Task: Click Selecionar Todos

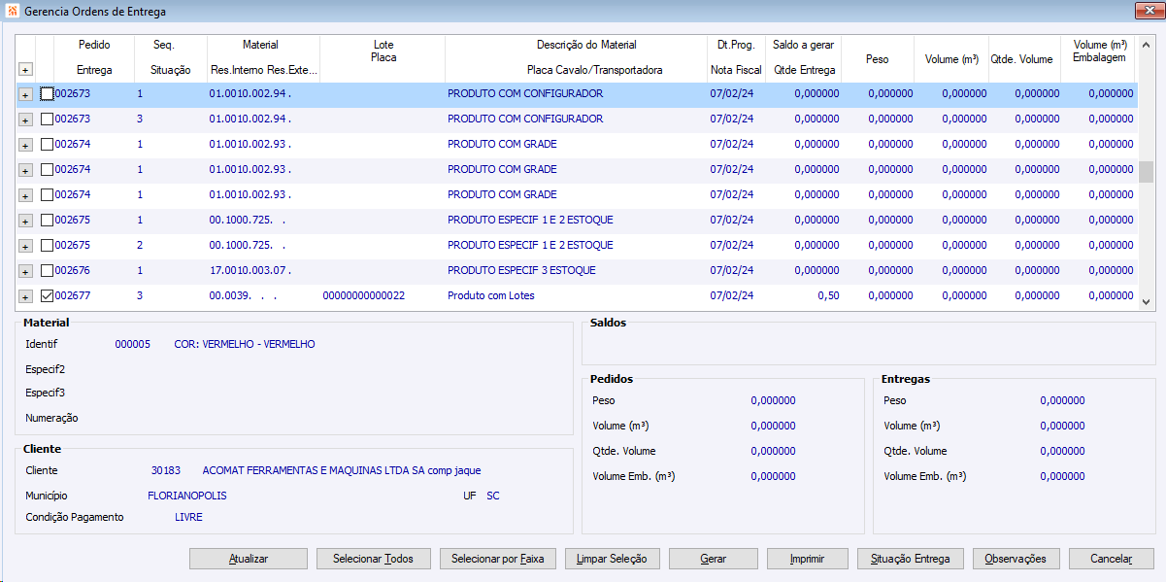Action: click(x=373, y=559)
